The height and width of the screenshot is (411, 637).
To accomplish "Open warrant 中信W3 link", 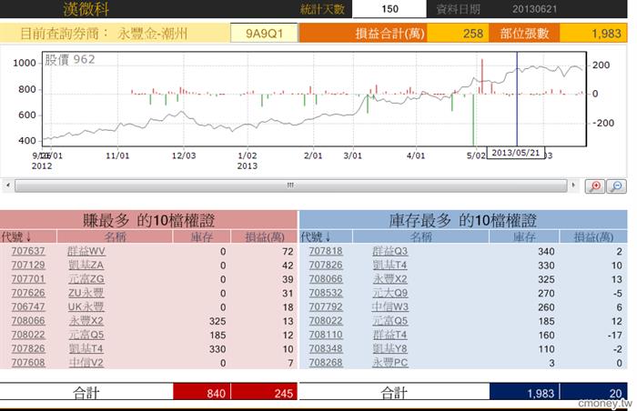I will click(390, 307).
